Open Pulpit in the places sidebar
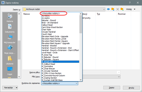 coord(10,71)
